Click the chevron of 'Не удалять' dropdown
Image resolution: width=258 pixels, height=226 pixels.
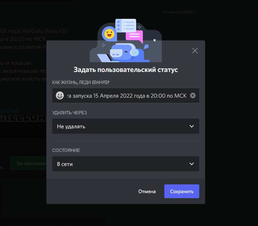click(x=192, y=126)
